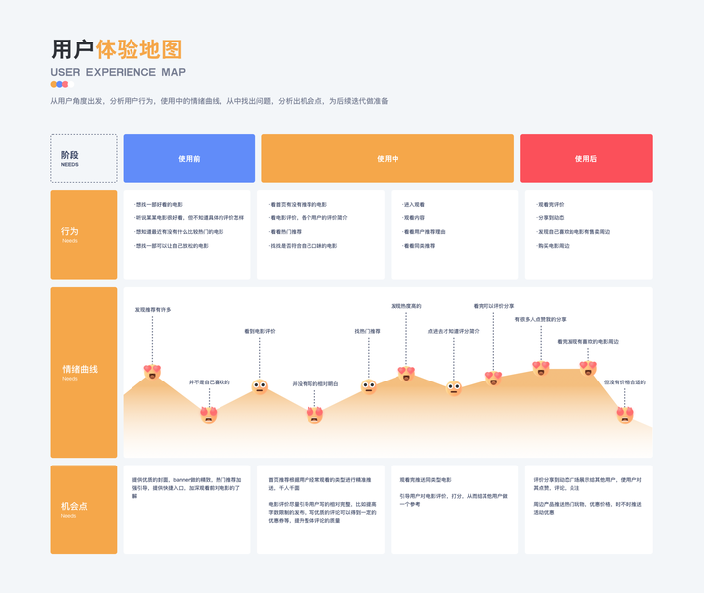Click the orange 机会点 row label

pyautogui.click(x=84, y=510)
